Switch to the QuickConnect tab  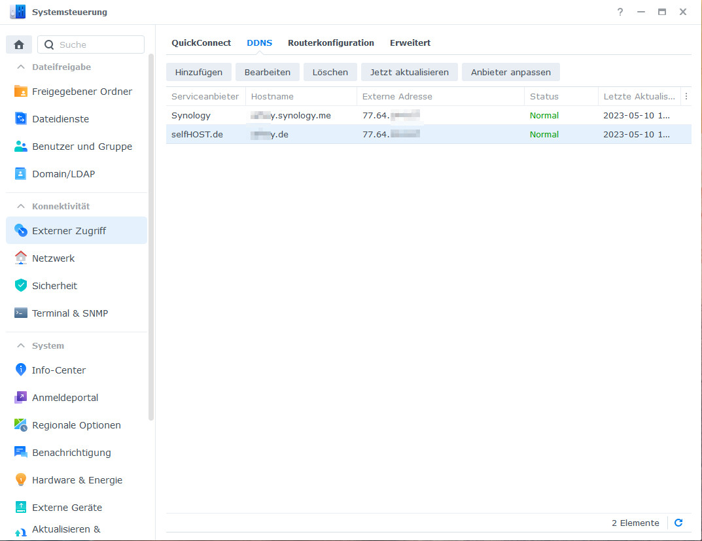pyautogui.click(x=201, y=43)
